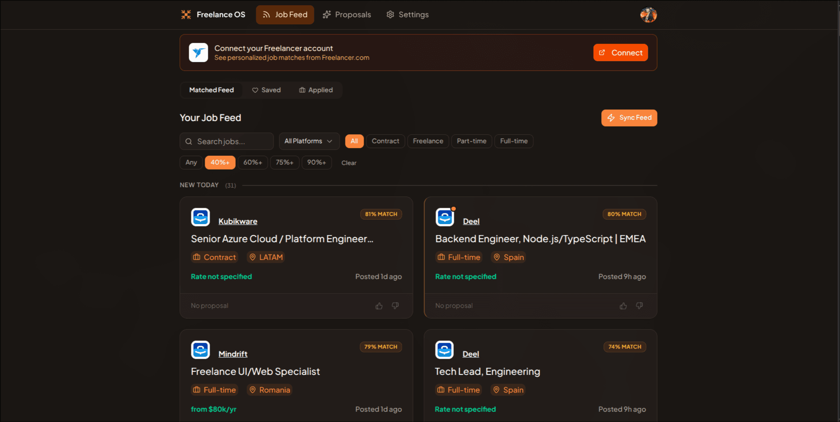Open the Backend Engineer Node.js job title
840x422 pixels.
pos(540,239)
